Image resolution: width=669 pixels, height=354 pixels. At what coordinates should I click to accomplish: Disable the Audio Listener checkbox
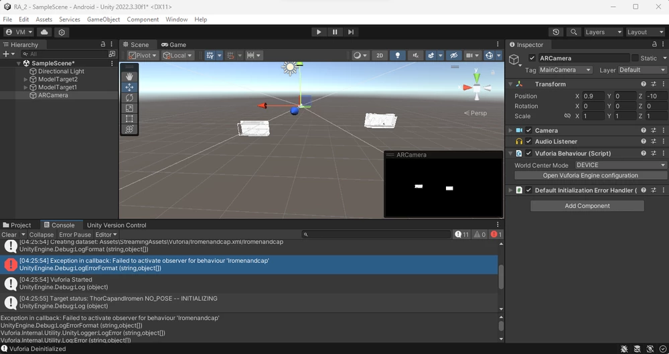pos(528,141)
